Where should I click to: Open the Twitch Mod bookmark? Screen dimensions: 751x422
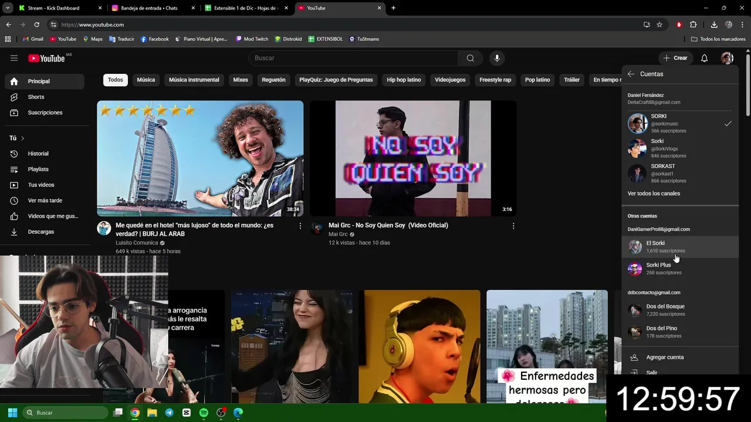tap(252, 39)
